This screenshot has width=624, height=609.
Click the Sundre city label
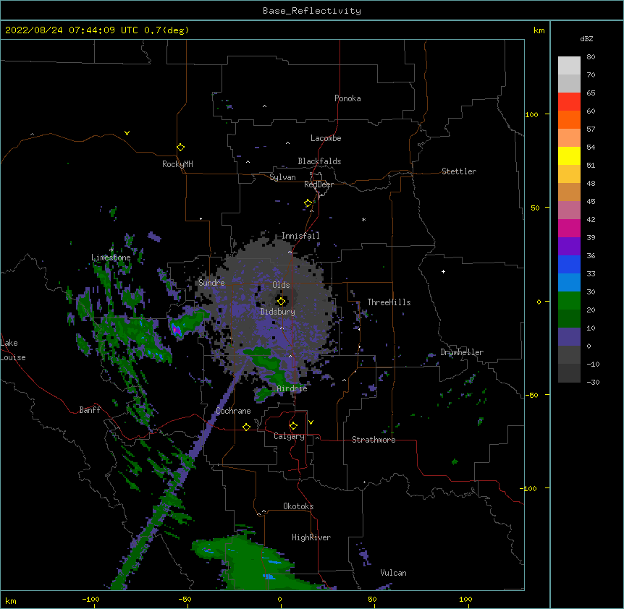[211, 283]
